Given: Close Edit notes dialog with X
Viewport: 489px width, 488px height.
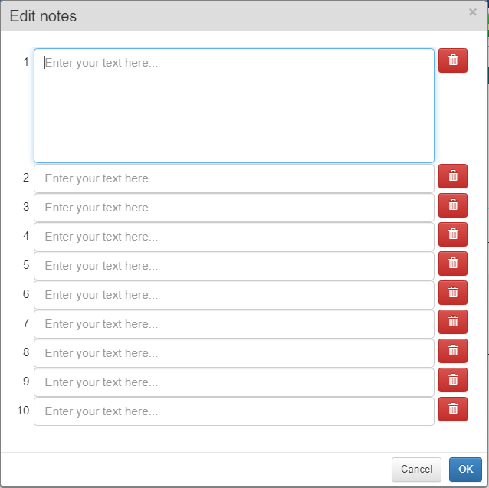Looking at the screenshot, I should coord(472,12).
